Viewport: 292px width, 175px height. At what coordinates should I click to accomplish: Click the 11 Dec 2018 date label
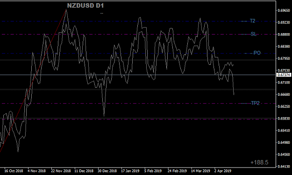pyautogui.click(x=84, y=171)
